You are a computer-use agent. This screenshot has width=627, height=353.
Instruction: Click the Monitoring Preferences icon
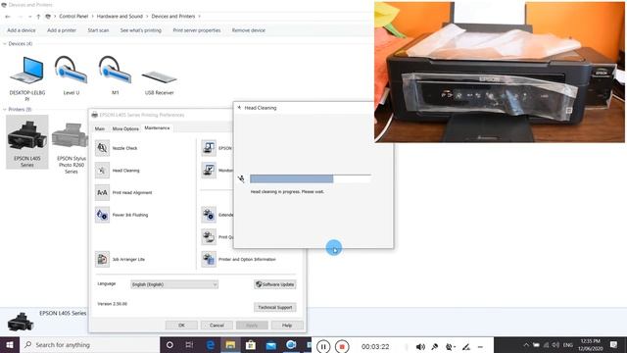tap(209, 171)
